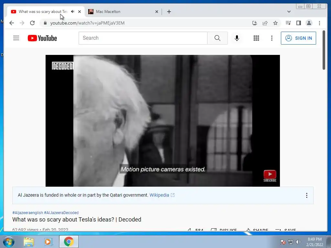Open Windows Explorer from taskbar
331x248 pixels.
[29, 242]
